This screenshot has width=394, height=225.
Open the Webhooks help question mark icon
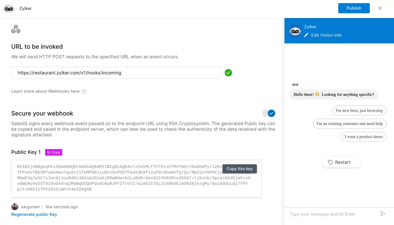84,92
